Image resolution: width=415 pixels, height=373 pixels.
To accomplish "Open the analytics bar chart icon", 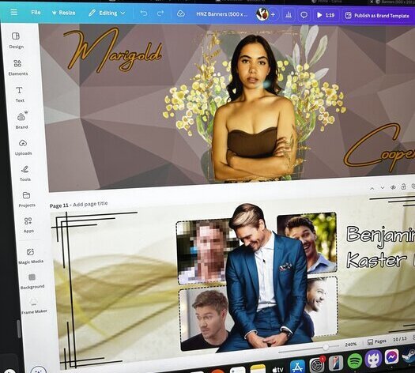I will 289,15.
